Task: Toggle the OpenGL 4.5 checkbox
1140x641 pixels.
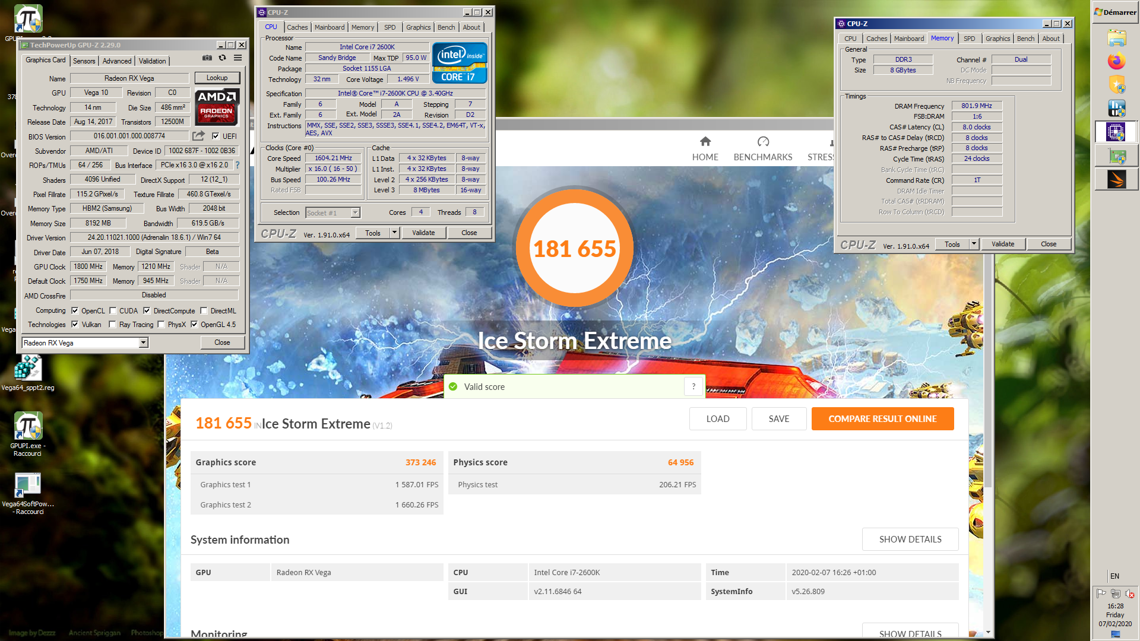Action: 194,324
